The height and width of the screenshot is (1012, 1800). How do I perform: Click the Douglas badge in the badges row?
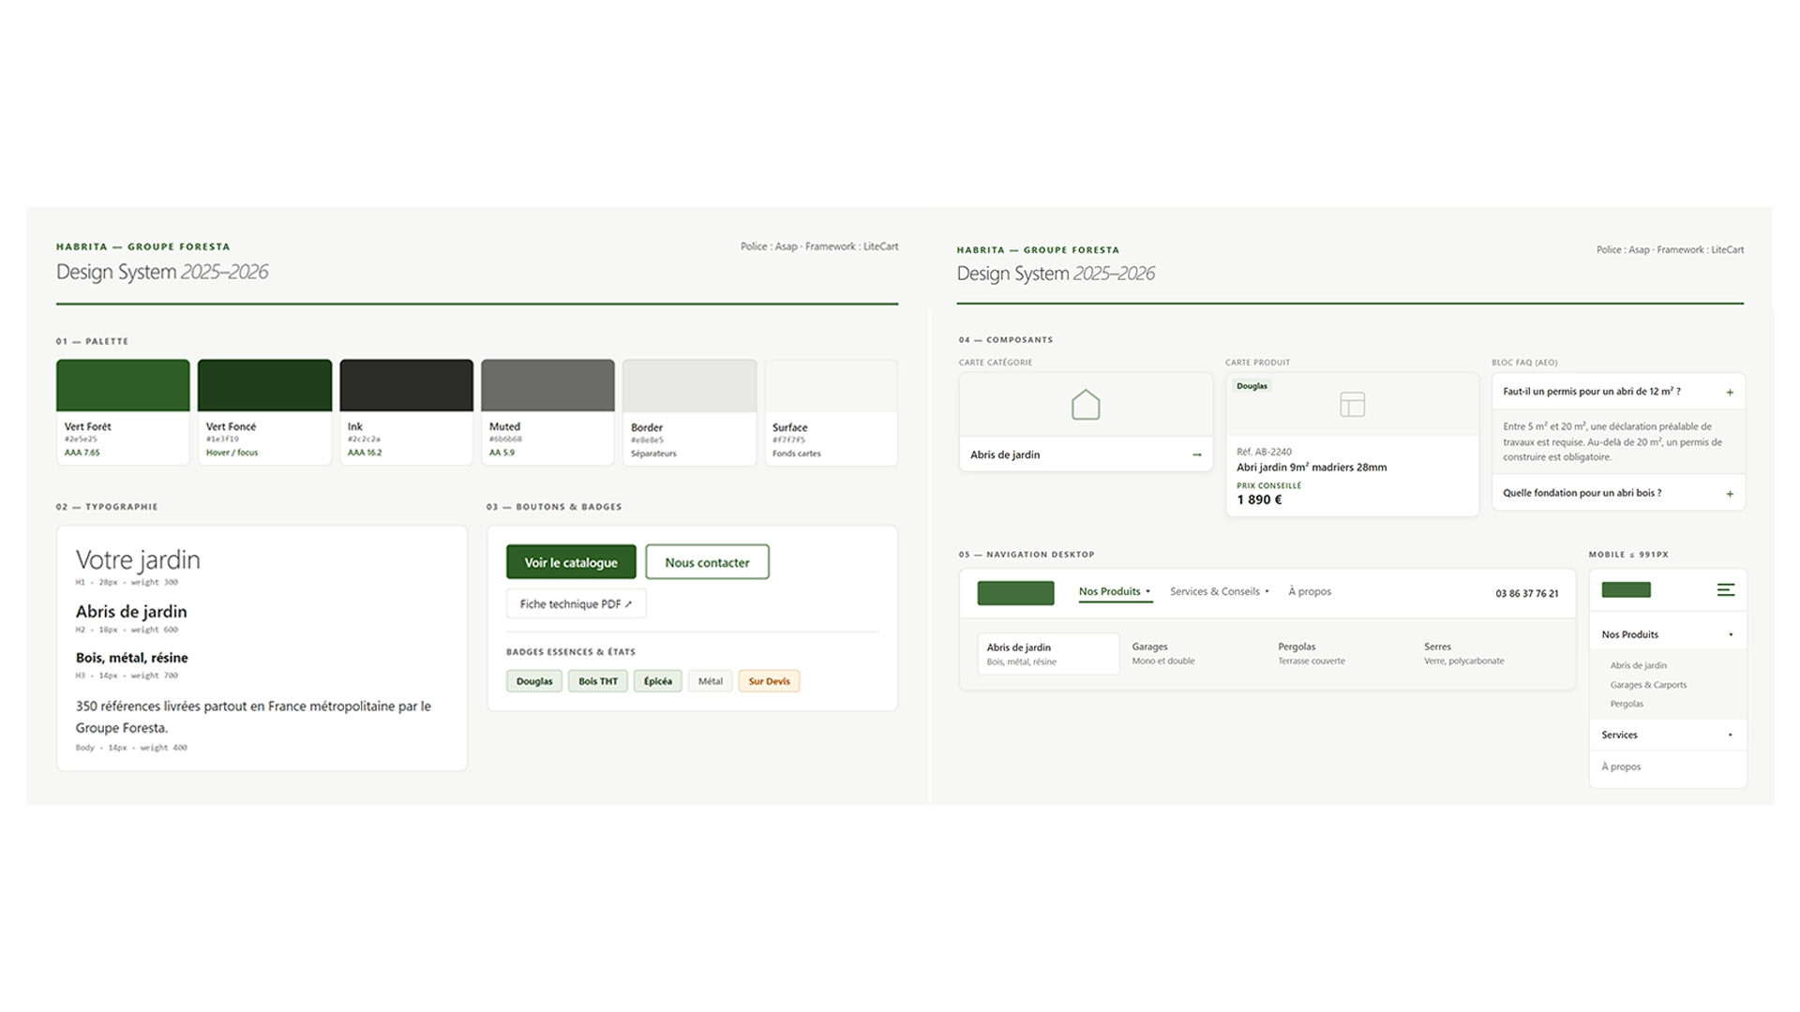pyautogui.click(x=534, y=681)
